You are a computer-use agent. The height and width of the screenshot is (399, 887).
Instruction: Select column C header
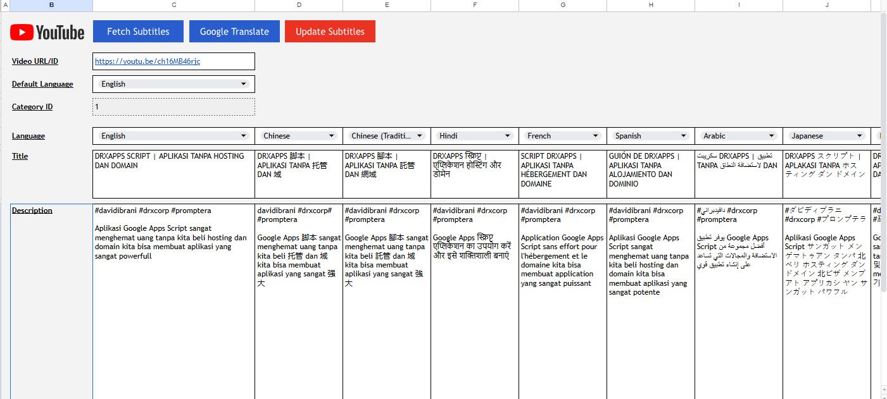[x=174, y=6]
